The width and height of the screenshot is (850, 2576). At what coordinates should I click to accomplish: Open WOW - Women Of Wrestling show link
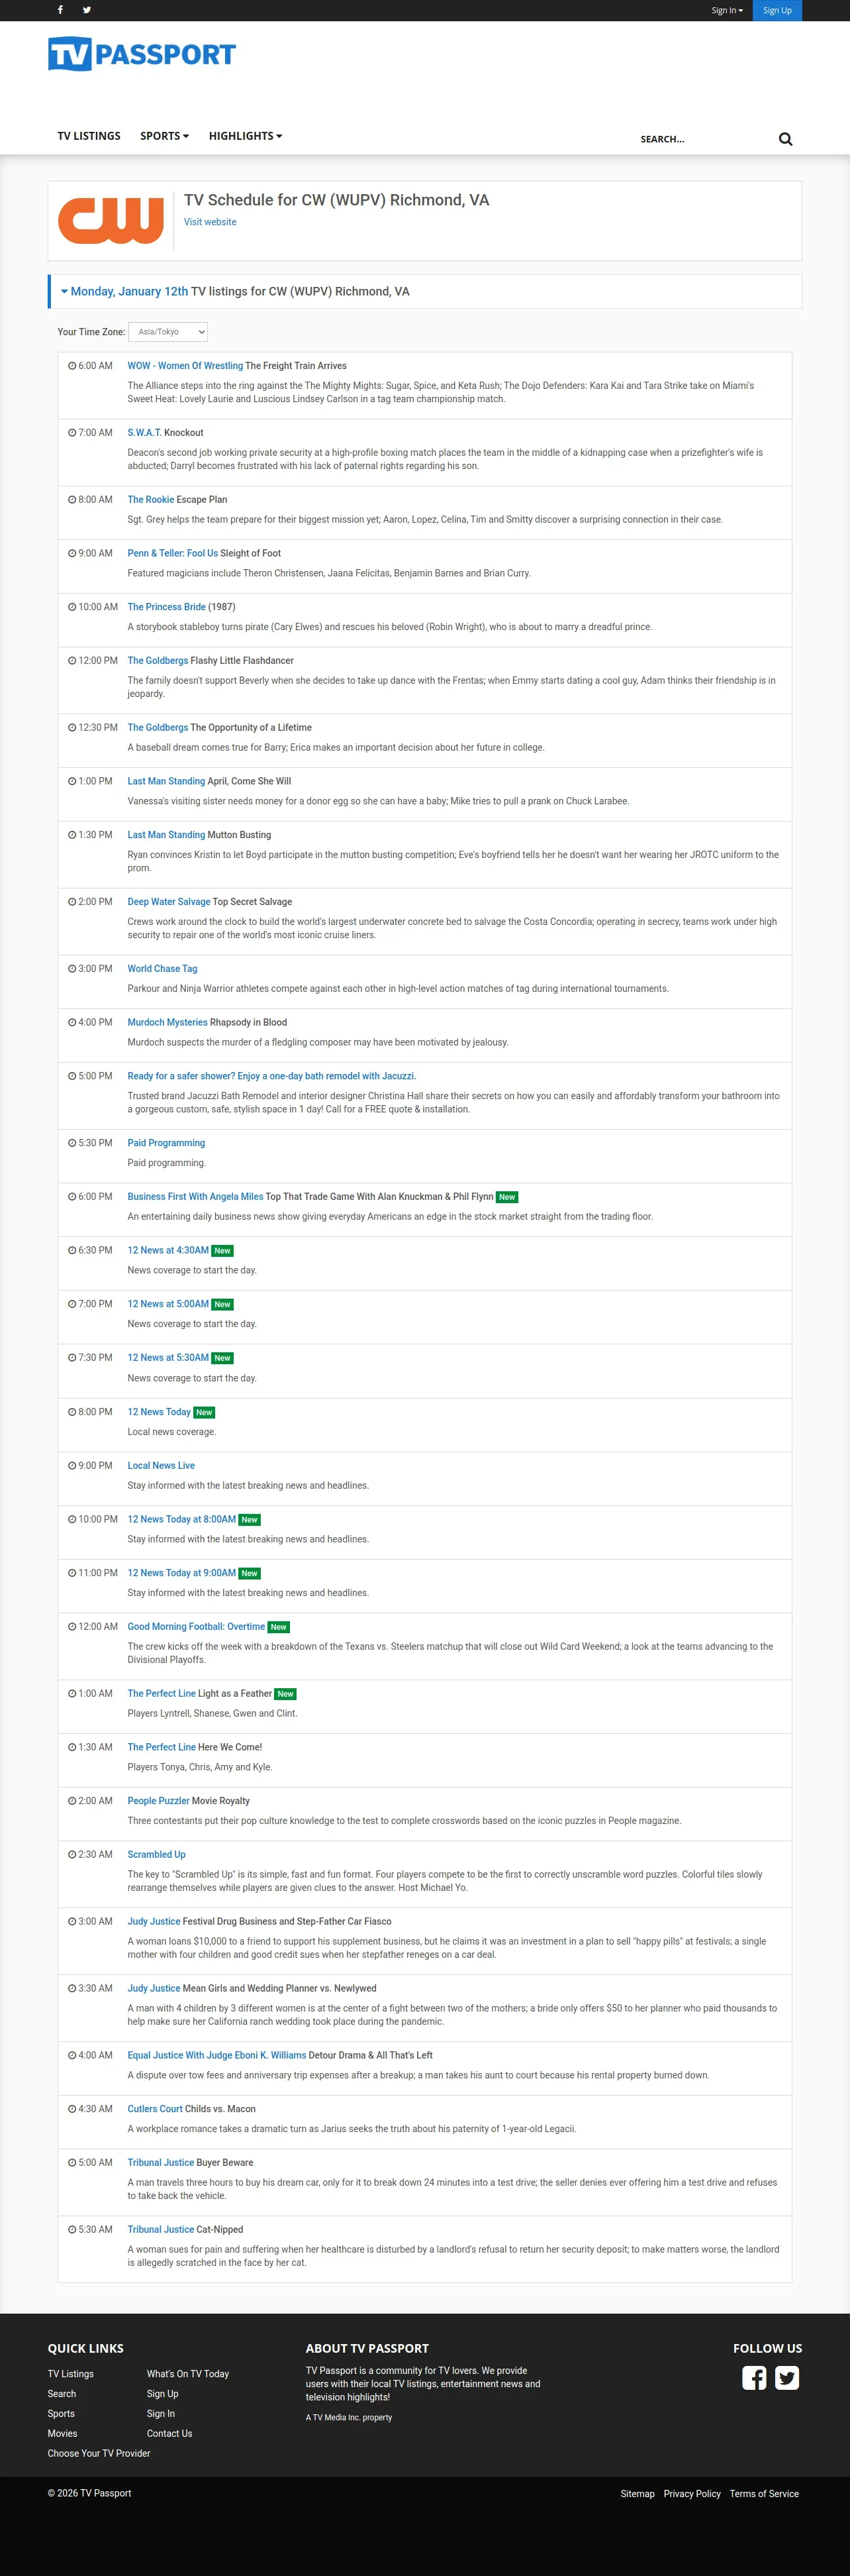pyautogui.click(x=185, y=366)
